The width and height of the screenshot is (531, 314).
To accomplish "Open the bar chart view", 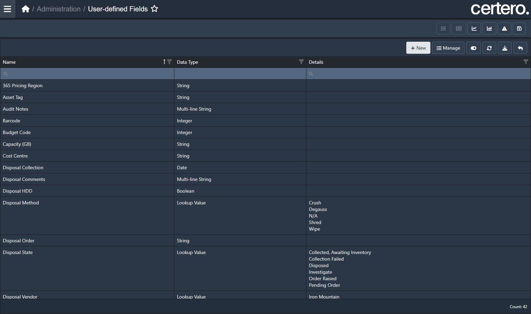I will (489, 29).
